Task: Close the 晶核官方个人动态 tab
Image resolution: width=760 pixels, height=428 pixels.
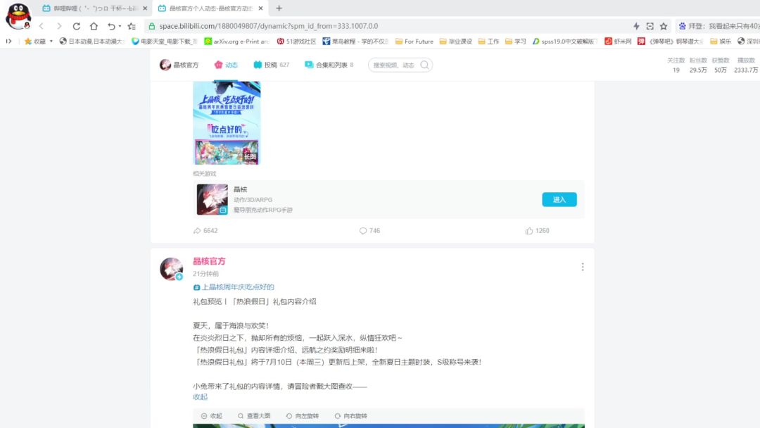Action: (261, 8)
